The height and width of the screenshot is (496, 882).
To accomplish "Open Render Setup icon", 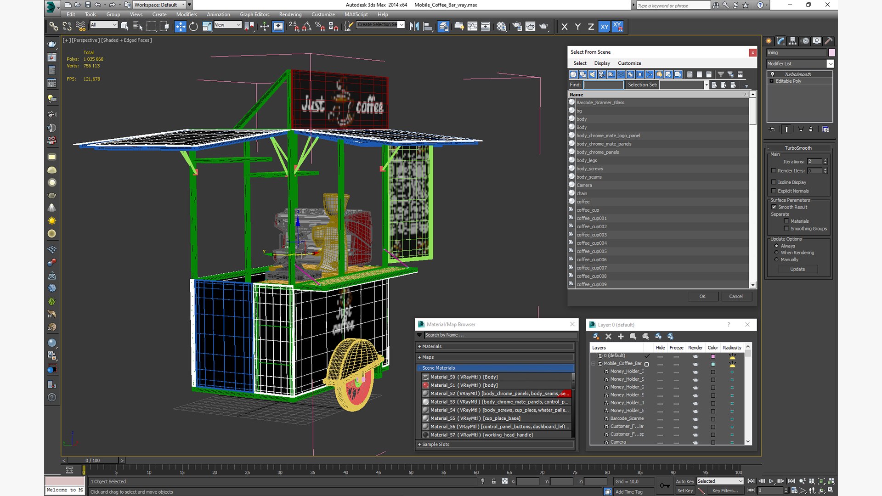I will click(x=517, y=27).
